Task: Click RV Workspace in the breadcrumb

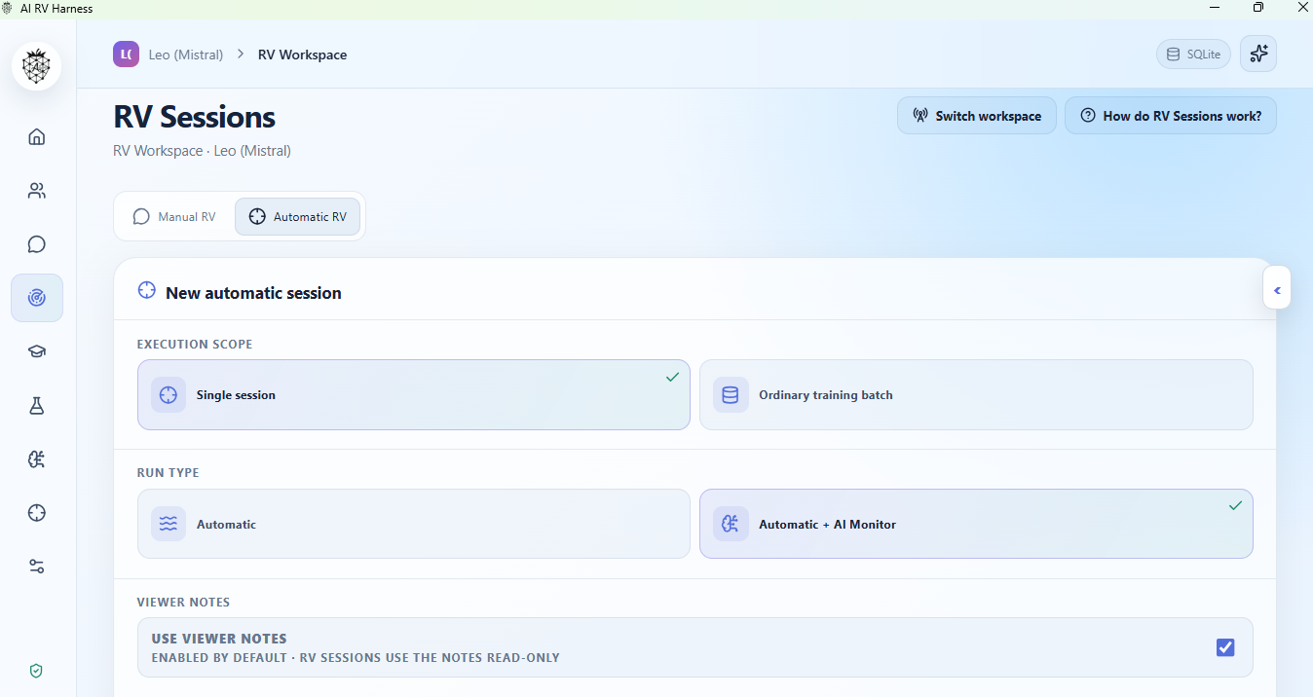Action: [303, 55]
